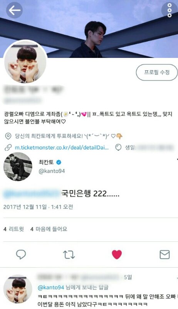This screenshot has width=178, height=309.
Task: Reply to the tweet via speech bubble
Action: tap(21, 255)
